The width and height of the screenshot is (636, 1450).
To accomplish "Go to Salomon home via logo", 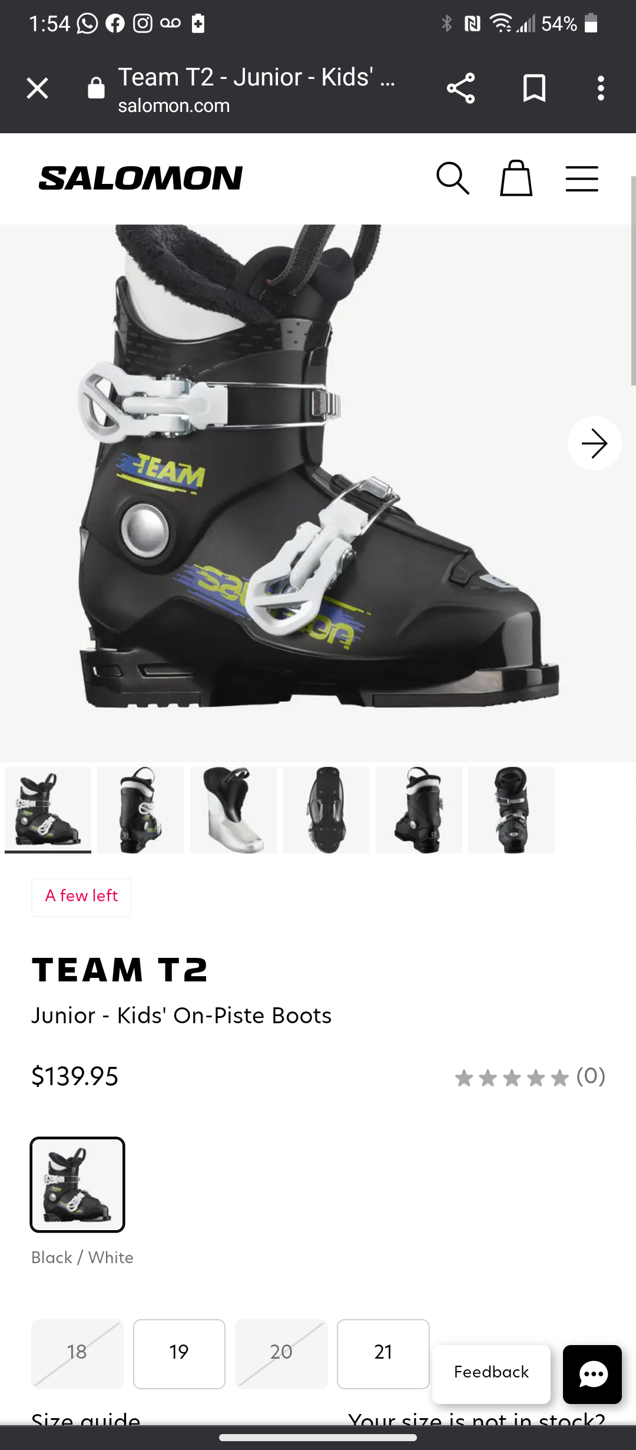I will click(140, 178).
